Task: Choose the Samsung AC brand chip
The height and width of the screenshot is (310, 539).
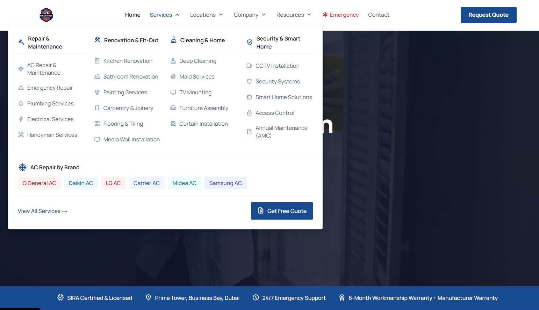Action: 225,183
